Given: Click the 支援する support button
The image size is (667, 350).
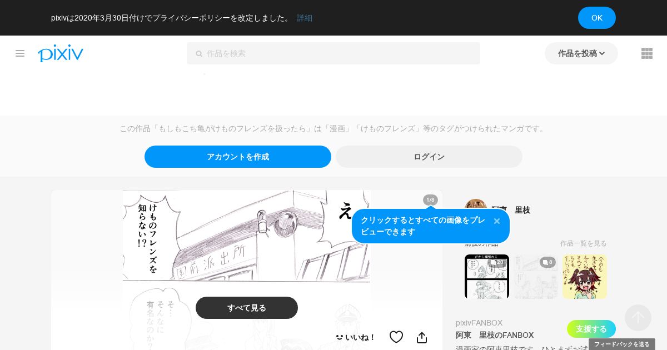Looking at the screenshot, I should pyautogui.click(x=591, y=329).
